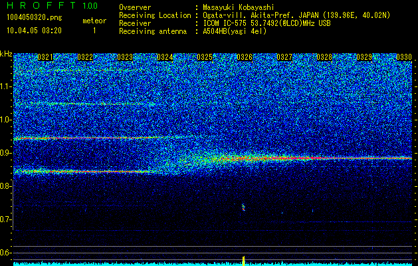The width and height of the screenshot is (418, 266).
Task: Click the 0329 time marker
Action: (364, 57)
